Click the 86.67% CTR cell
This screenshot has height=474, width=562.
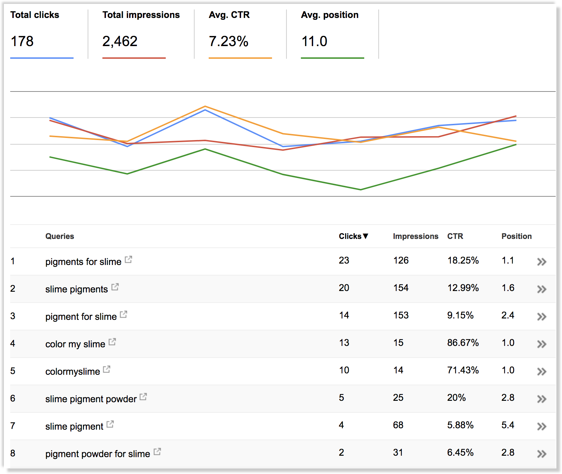tap(463, 343)
